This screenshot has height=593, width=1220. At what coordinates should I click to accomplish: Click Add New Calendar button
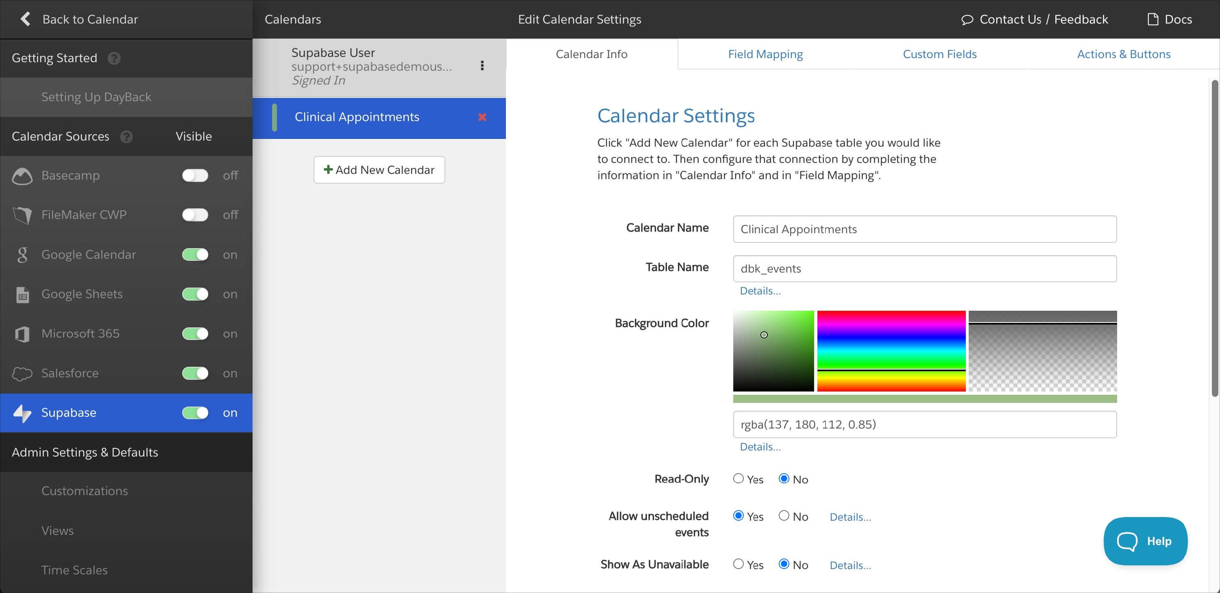click(x=379, y=170)
